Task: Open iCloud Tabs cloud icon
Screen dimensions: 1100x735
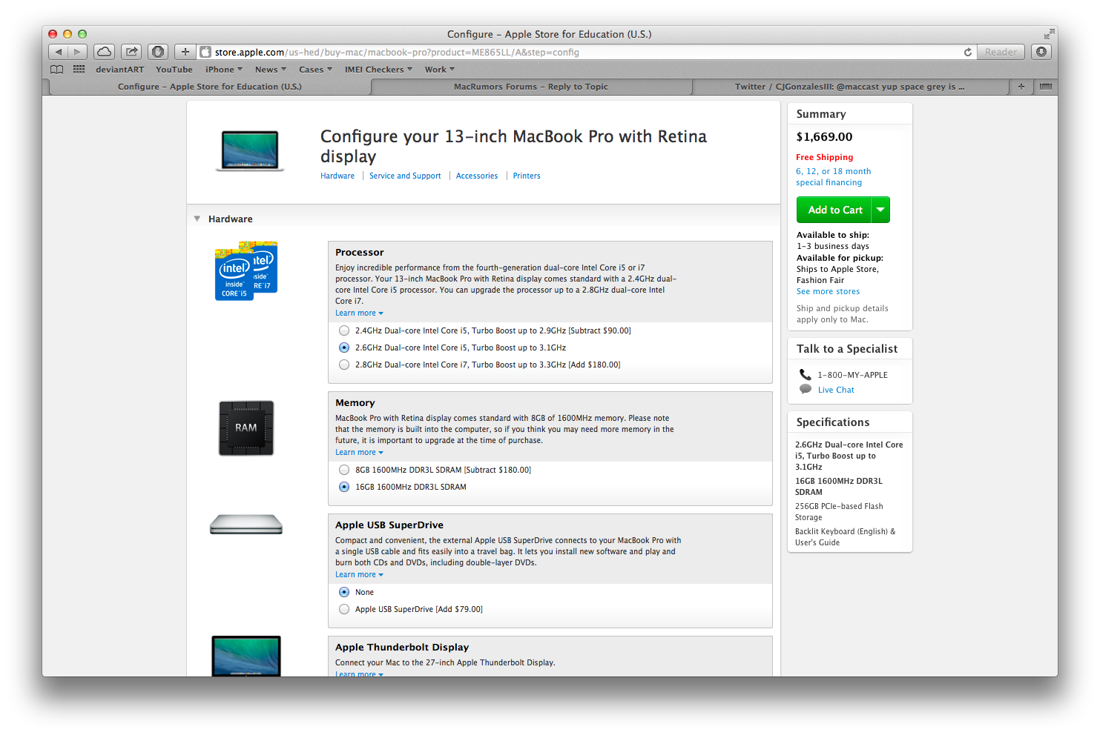Action: (x=105, y=52)
